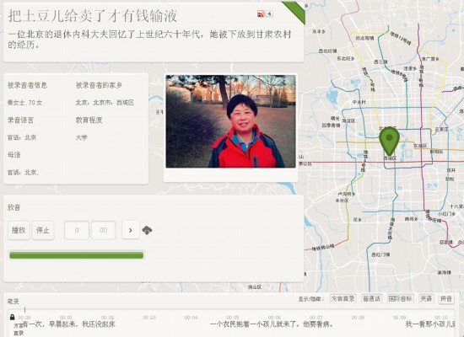
Task: Click the 显示/隐藏 label
Action: point(311,299)
